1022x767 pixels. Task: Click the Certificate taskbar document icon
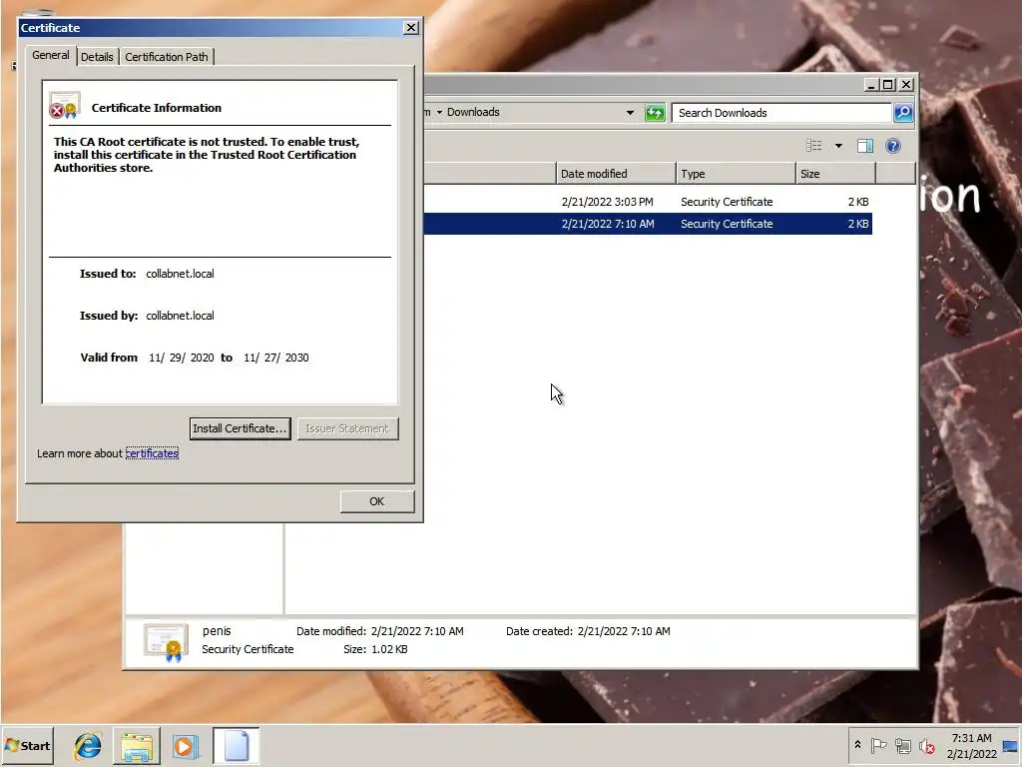236,746
